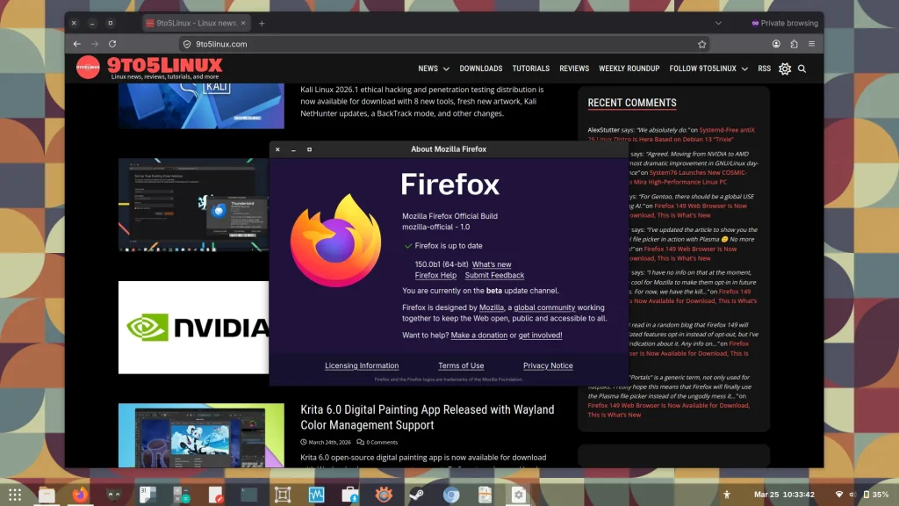Open the app launcher grid in taskbar

click(x=15, y=494)
